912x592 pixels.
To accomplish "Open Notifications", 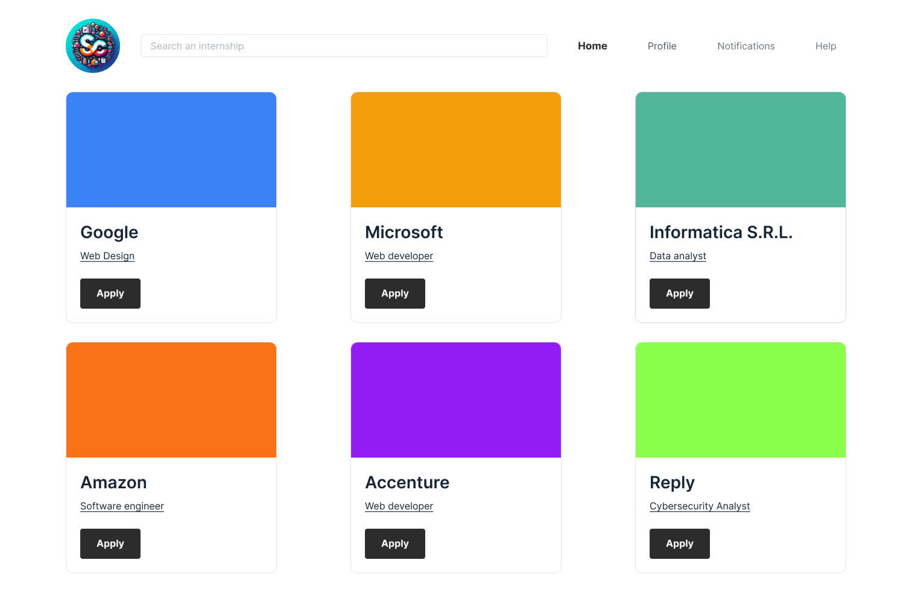I will (x=746, y=46).
